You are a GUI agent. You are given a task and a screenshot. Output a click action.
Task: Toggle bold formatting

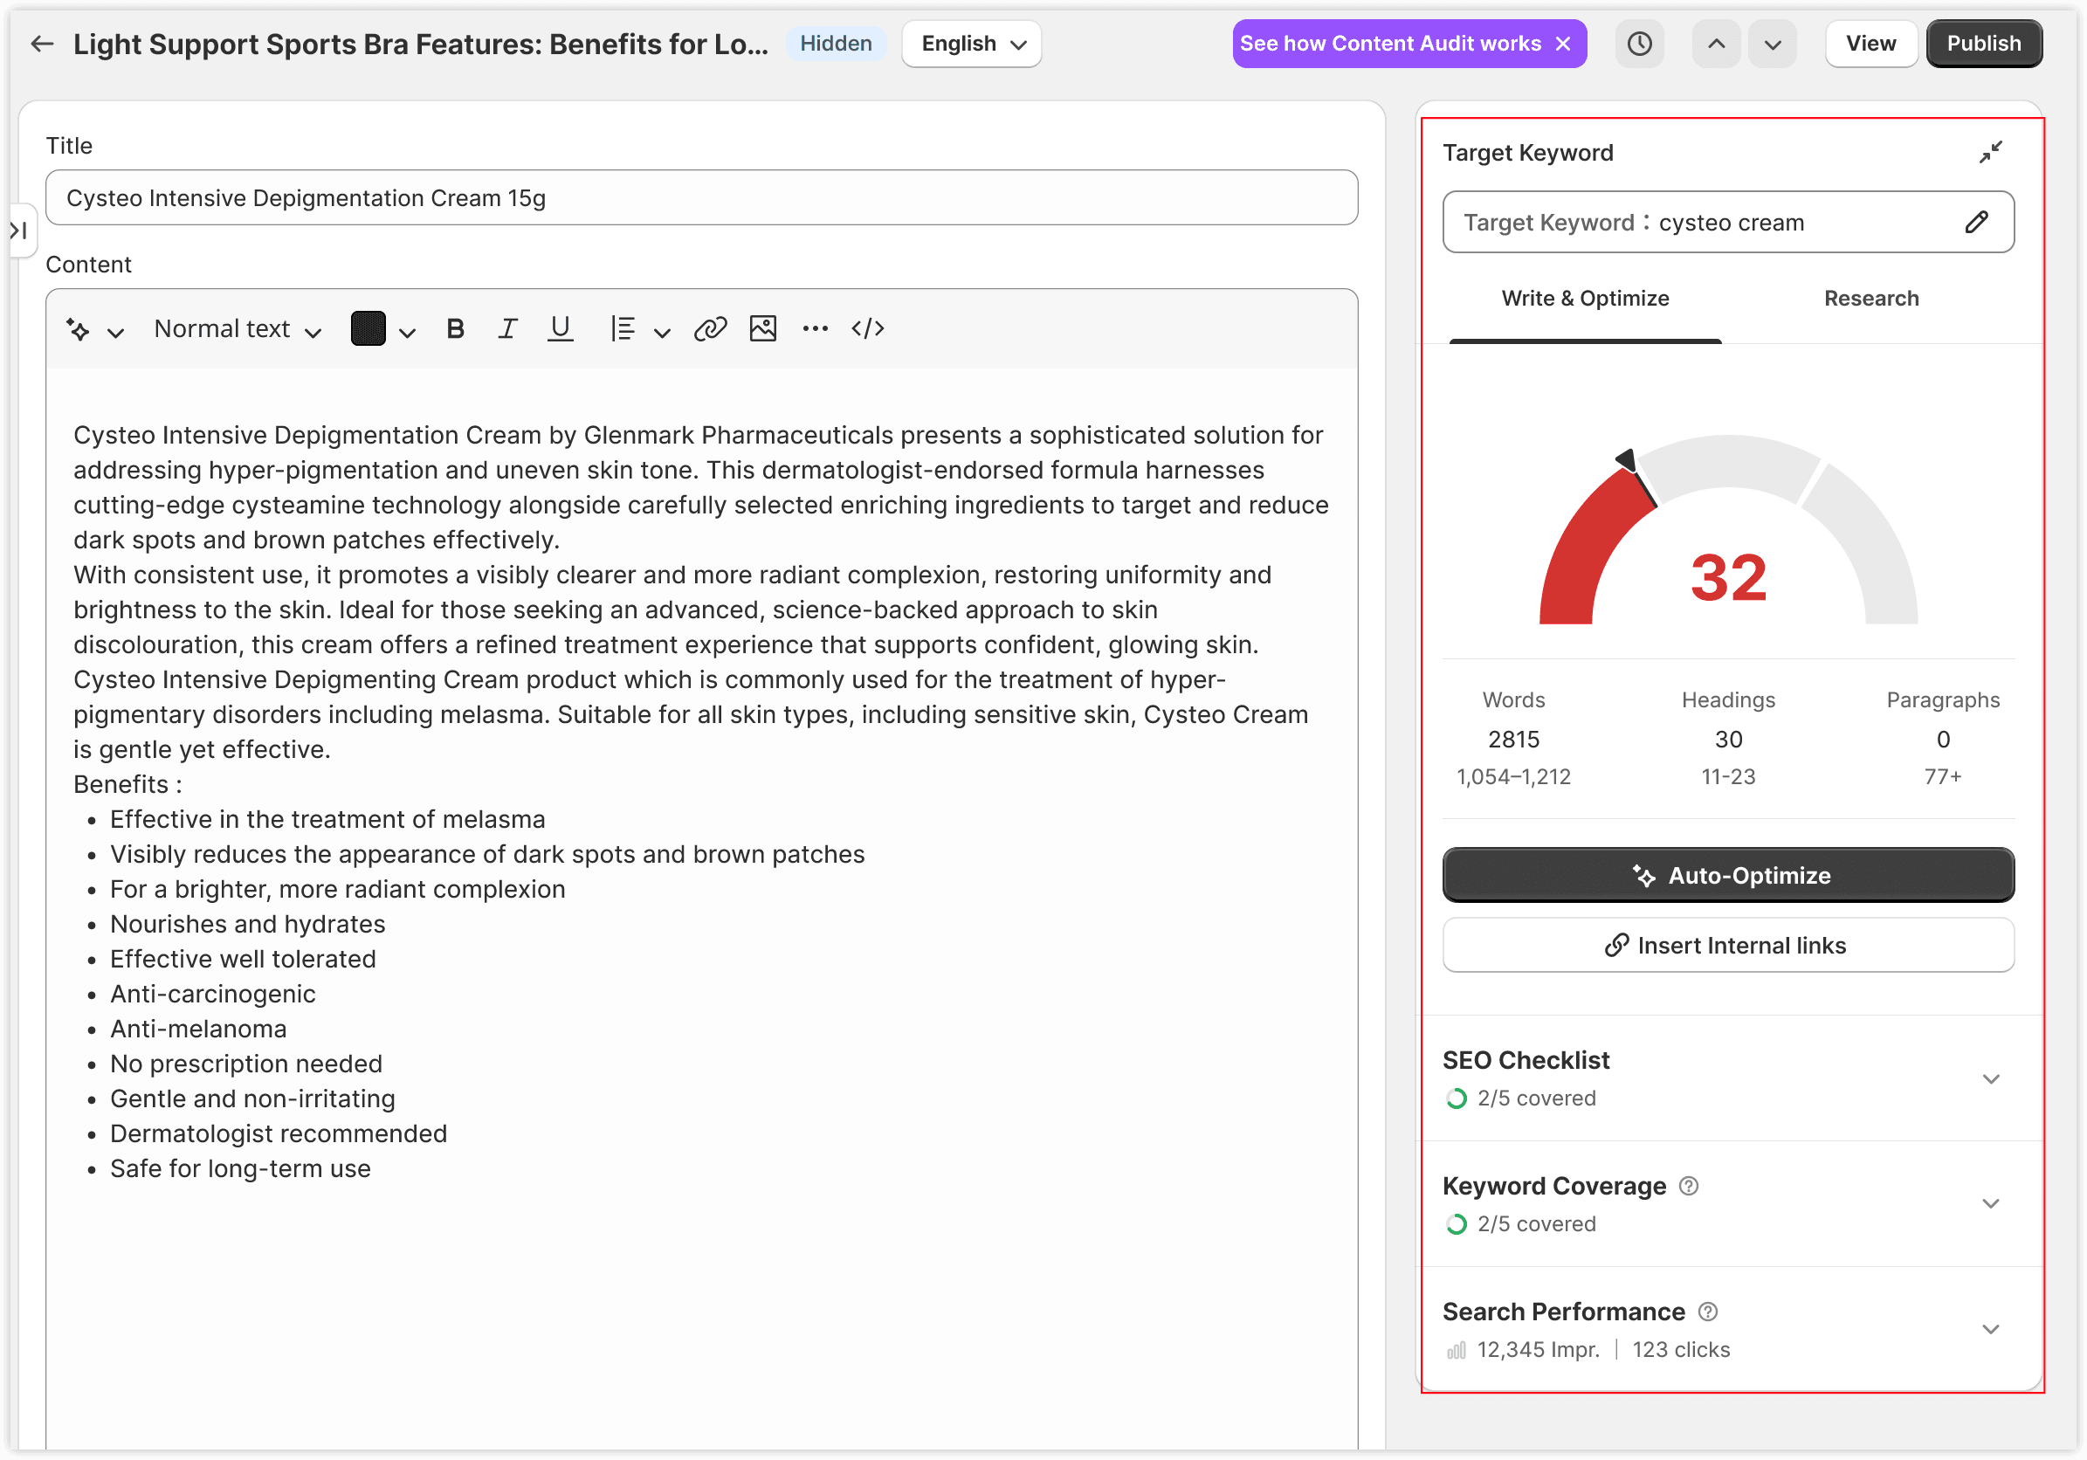click(456, 329)
